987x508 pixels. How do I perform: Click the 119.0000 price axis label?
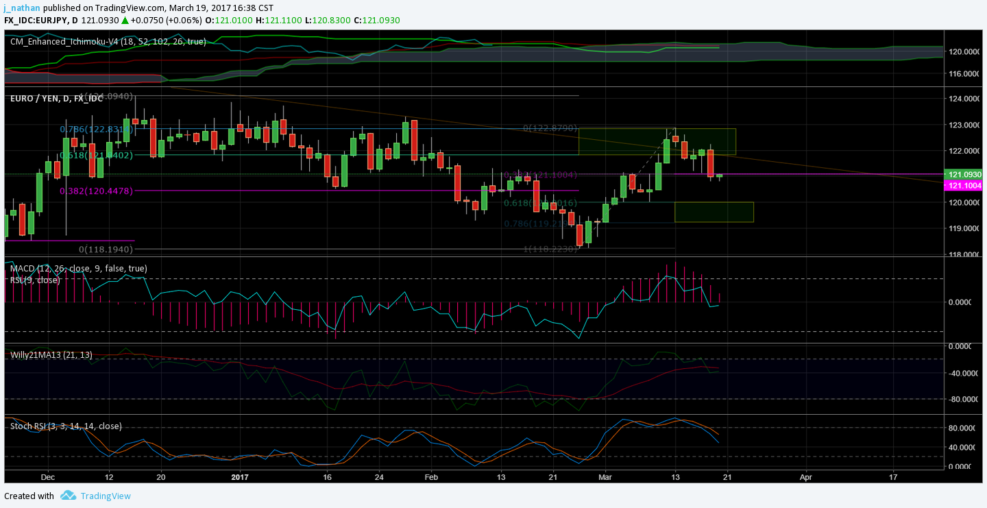pyautogui.click(x=964, y=228)
